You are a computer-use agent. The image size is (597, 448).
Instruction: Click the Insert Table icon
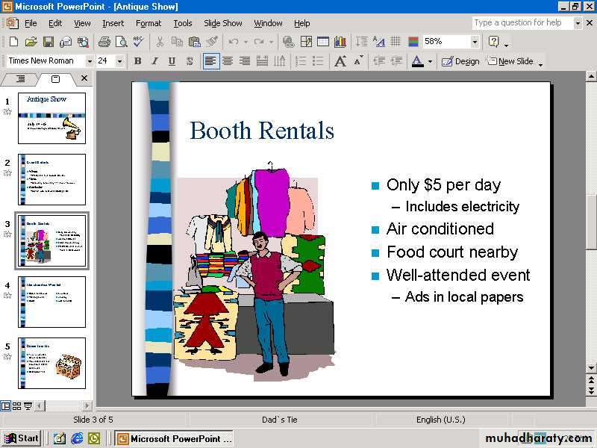click(x=323, y=42)
